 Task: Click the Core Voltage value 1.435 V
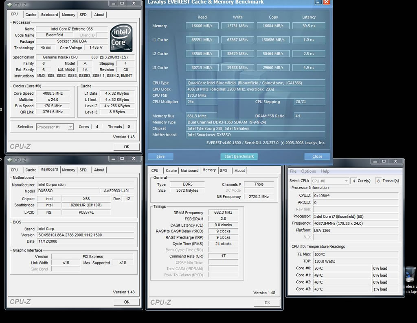[x=96, y=48]
